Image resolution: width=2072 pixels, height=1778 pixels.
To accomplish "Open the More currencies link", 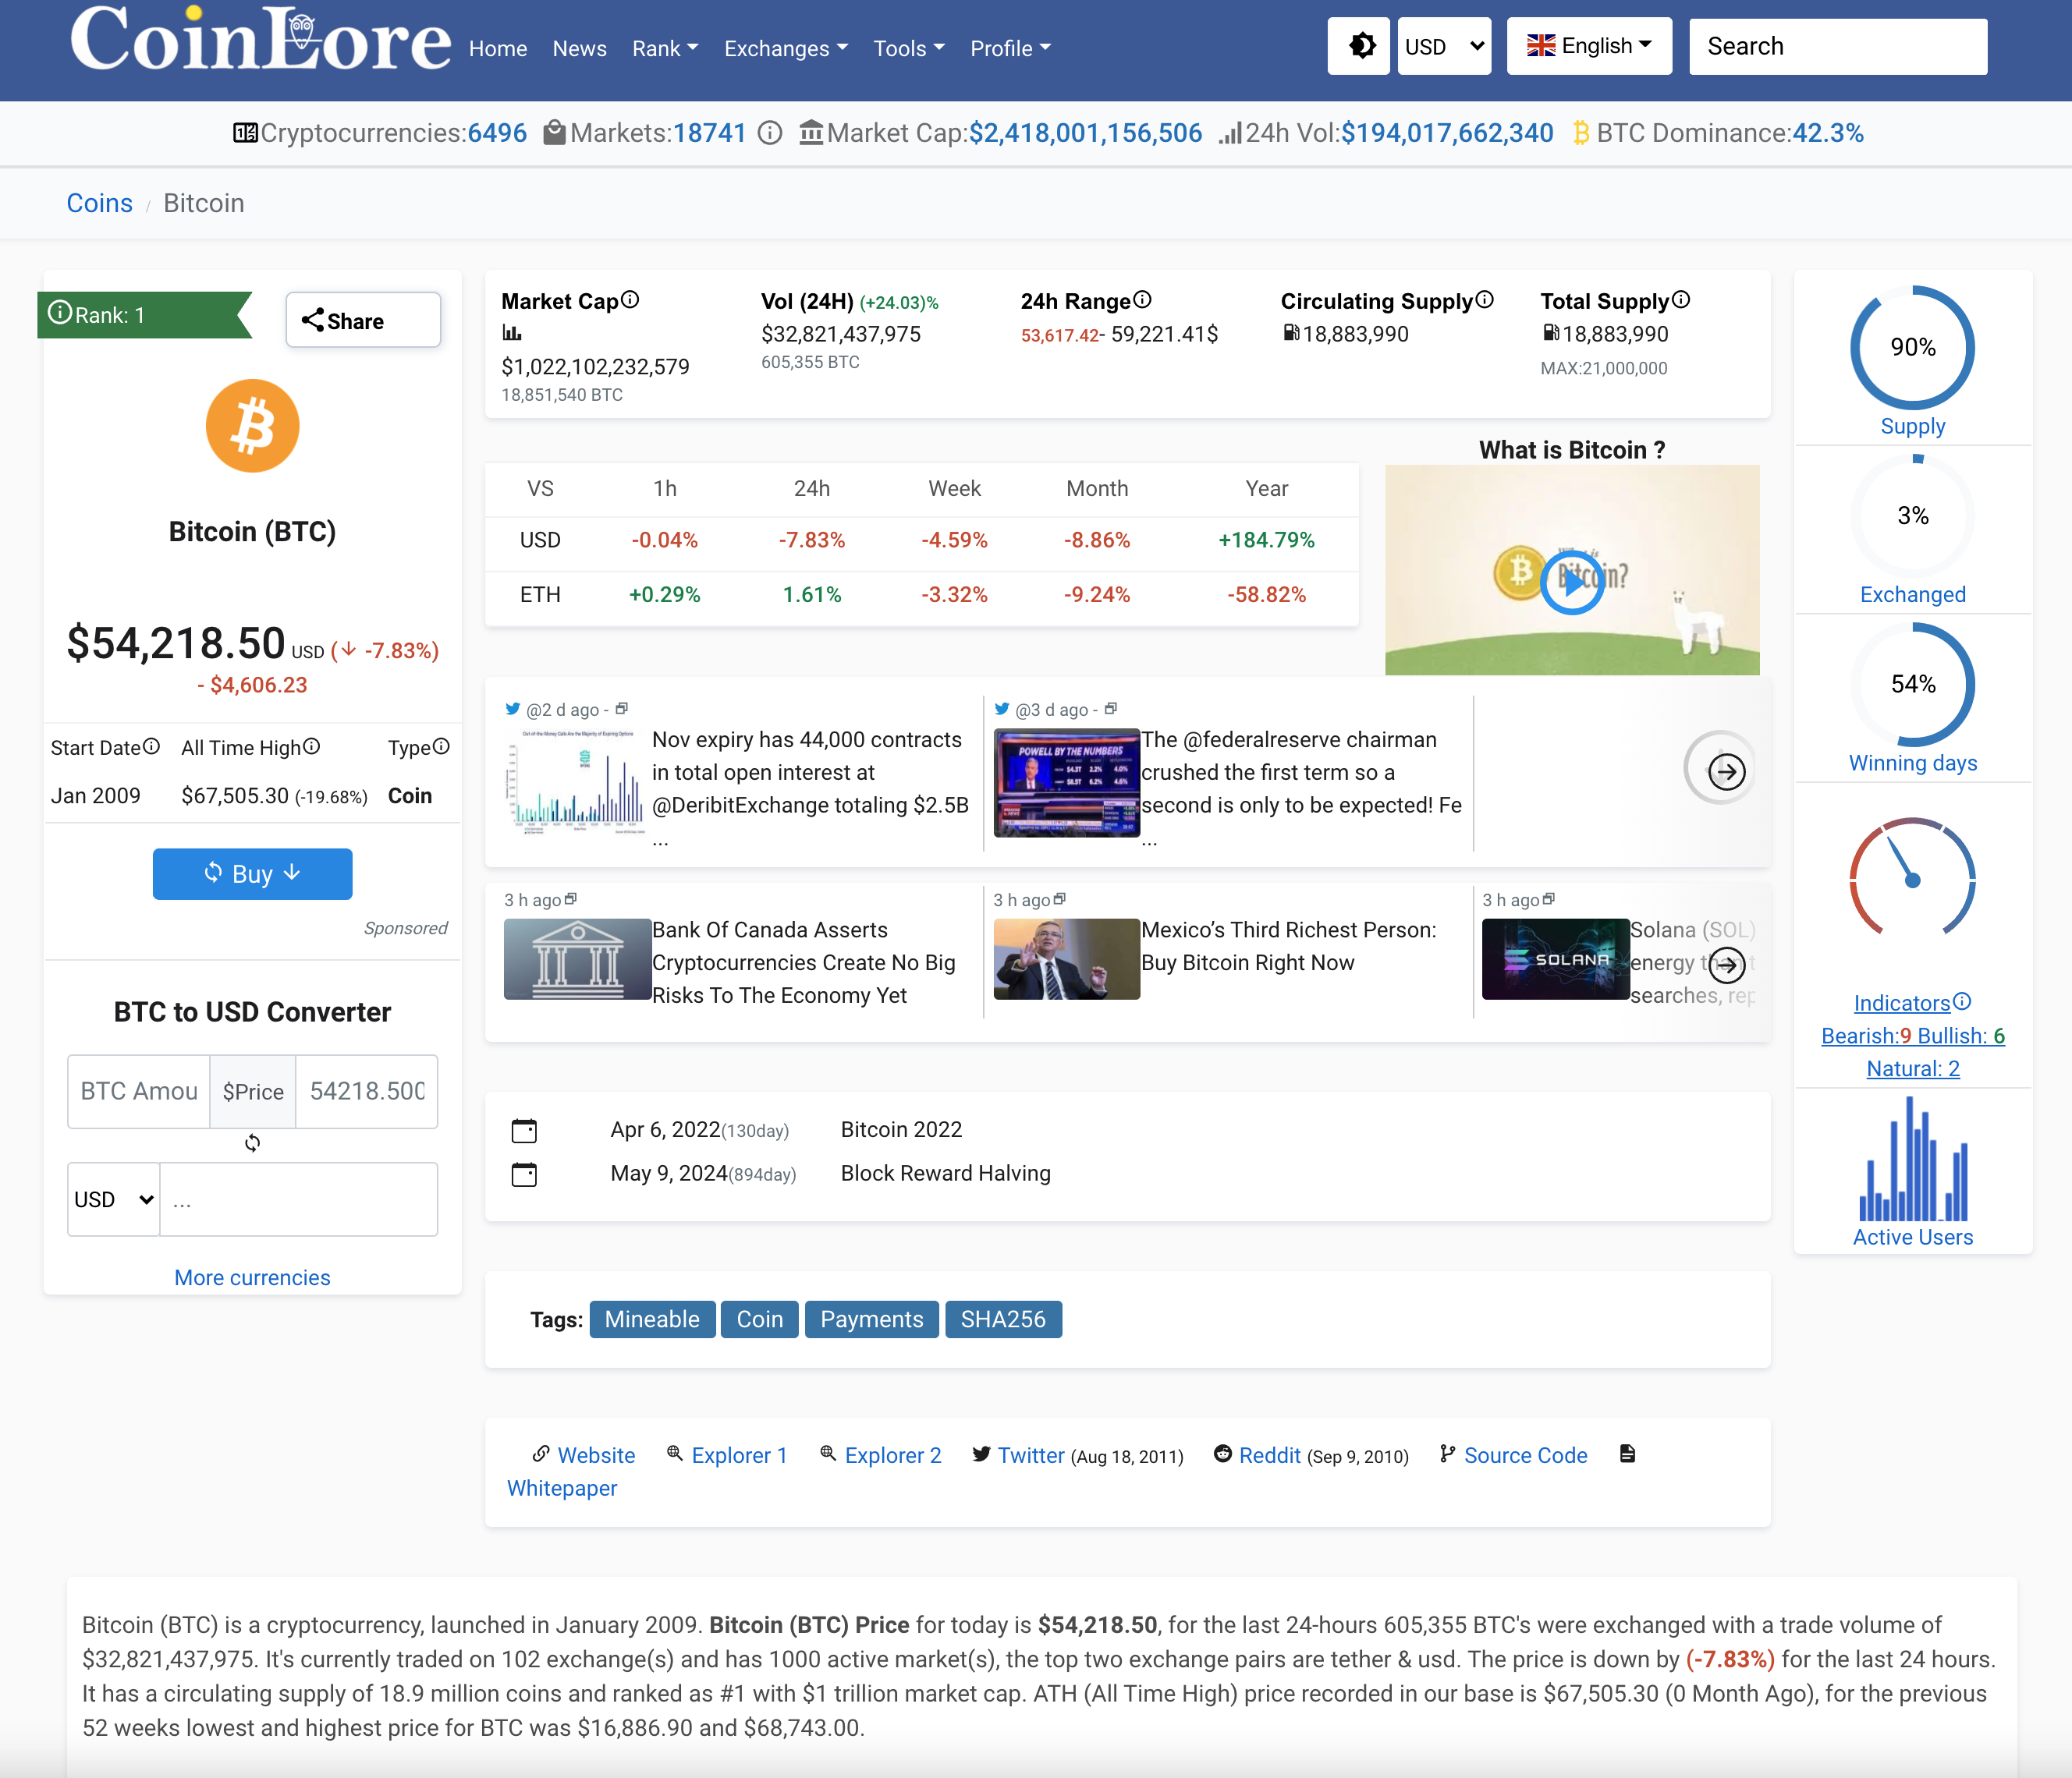I will tap(252, 1277).
